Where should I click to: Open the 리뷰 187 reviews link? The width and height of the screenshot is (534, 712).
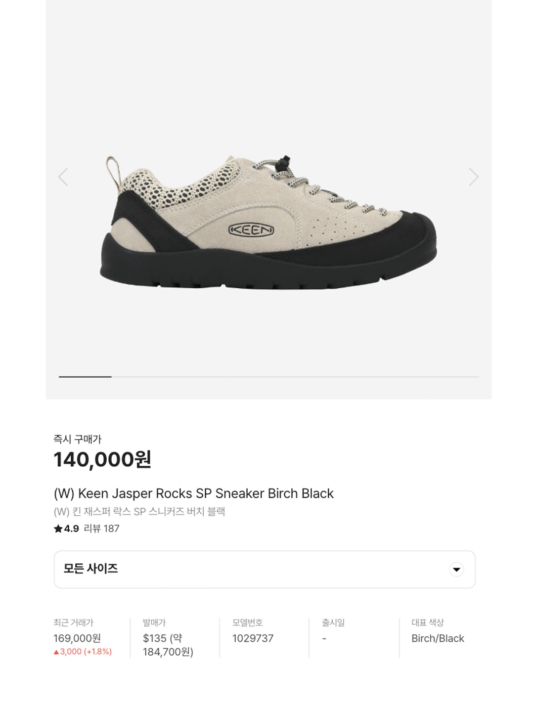[x=102, y=529]
